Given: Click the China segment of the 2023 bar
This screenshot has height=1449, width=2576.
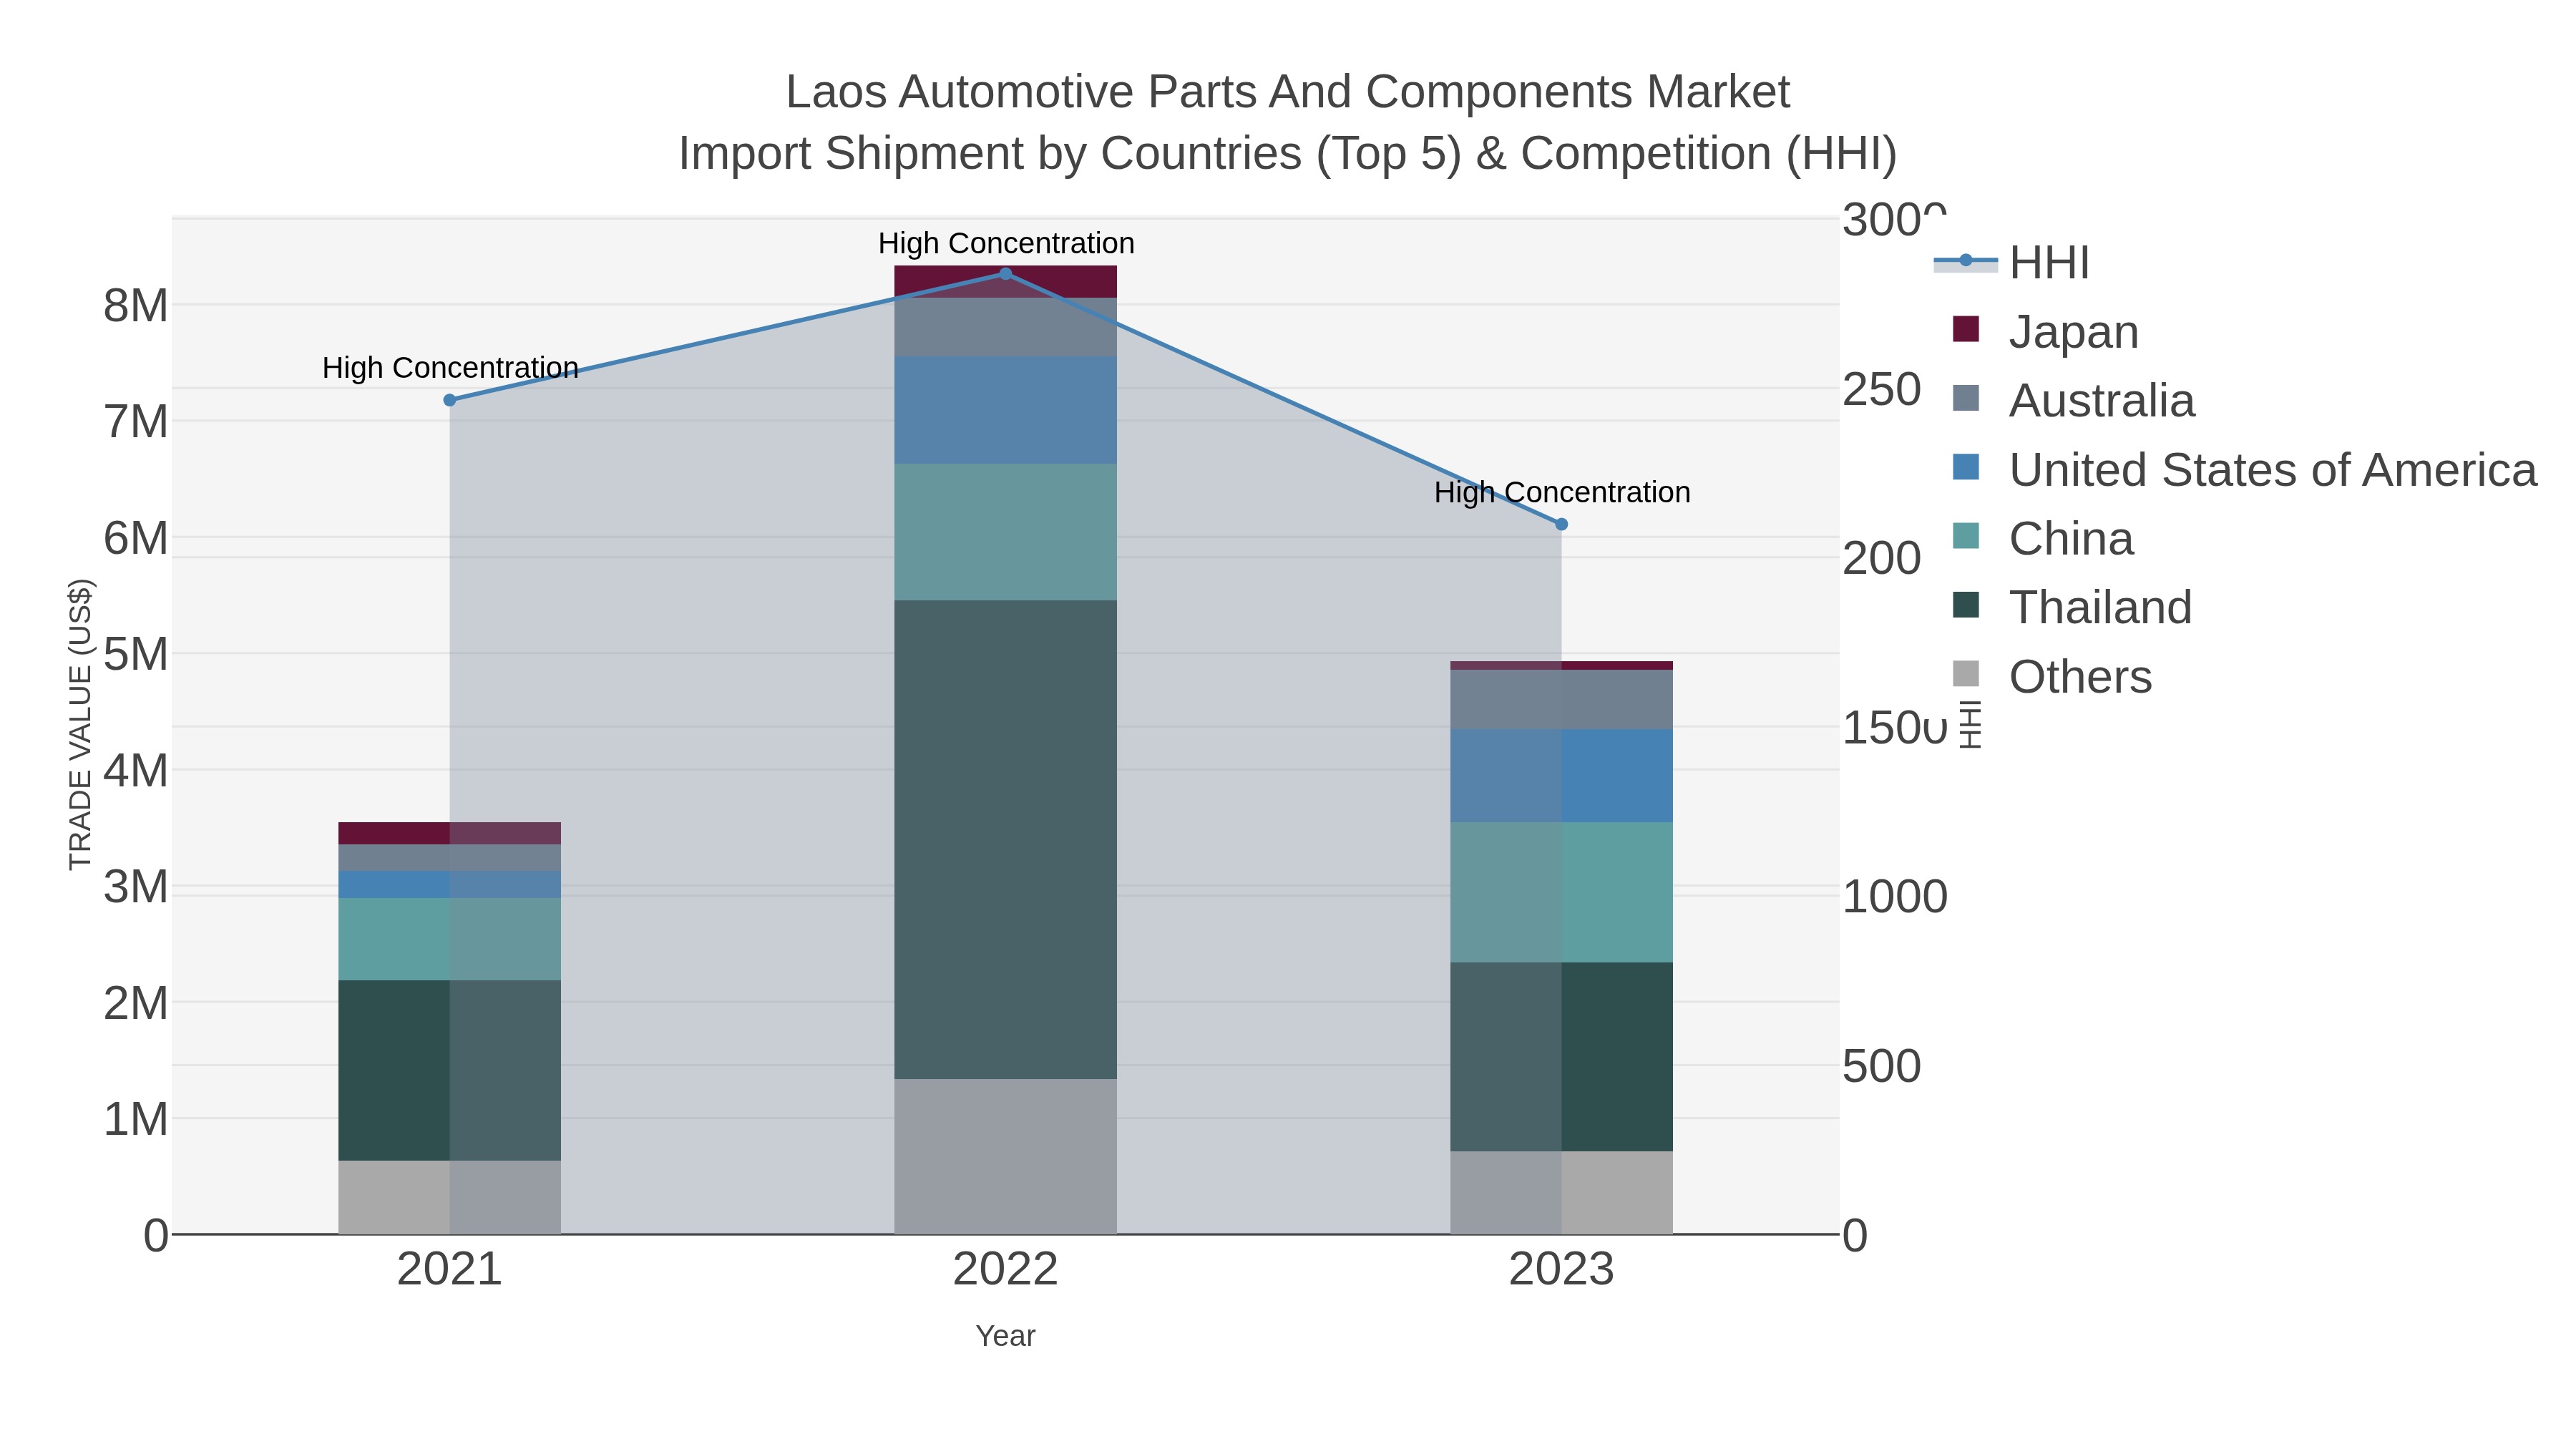Looking at the screenshot, I should (1561, 893).
